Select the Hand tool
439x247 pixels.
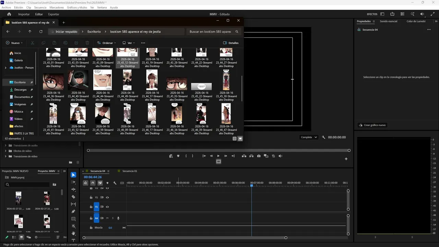(73, 233)
